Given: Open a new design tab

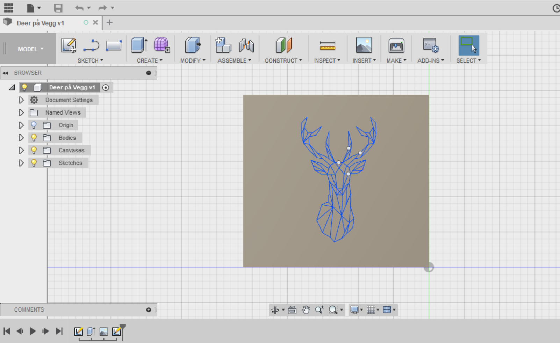Looking at the screenshot, I should [109, 23].
